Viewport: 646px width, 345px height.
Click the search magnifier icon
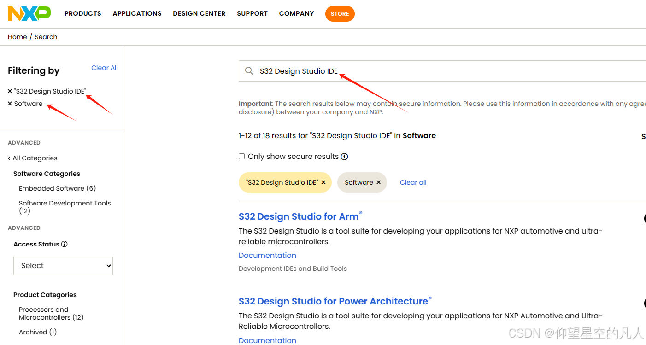point(249,71)
